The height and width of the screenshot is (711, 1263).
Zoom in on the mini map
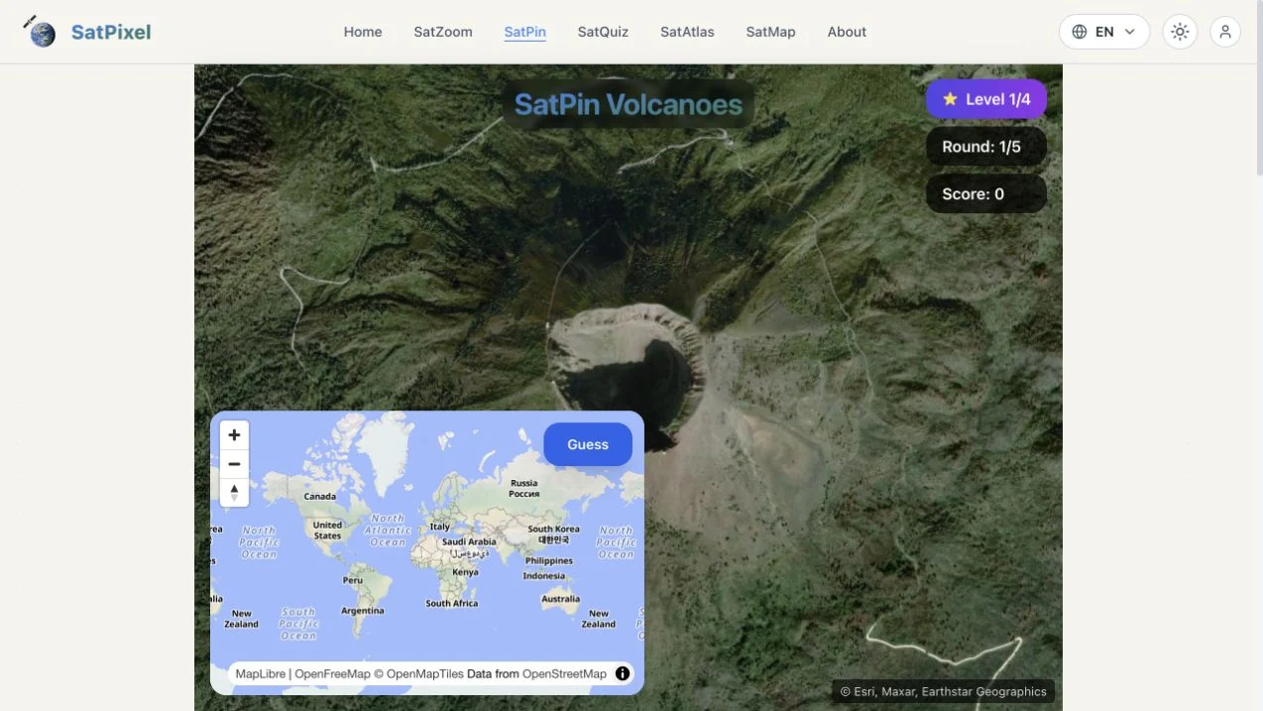click(234, 435)
